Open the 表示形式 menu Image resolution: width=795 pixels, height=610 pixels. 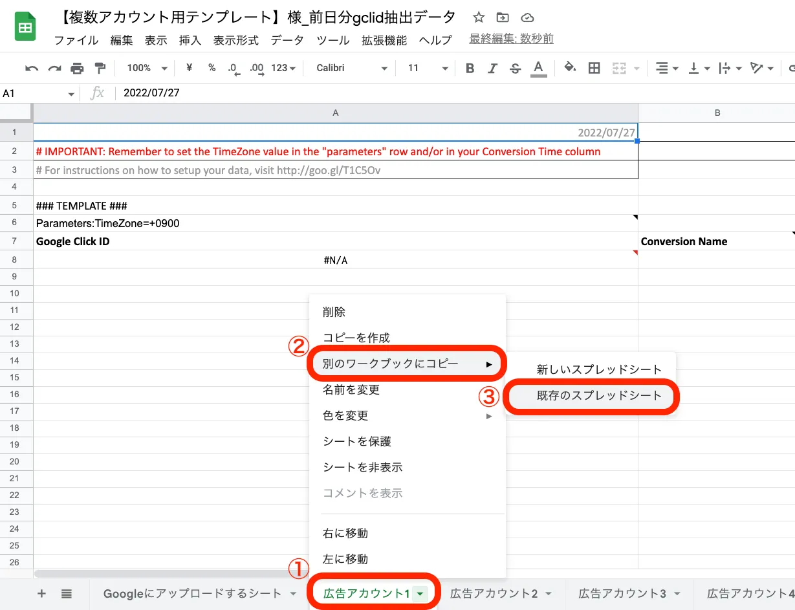coord(236,40)
